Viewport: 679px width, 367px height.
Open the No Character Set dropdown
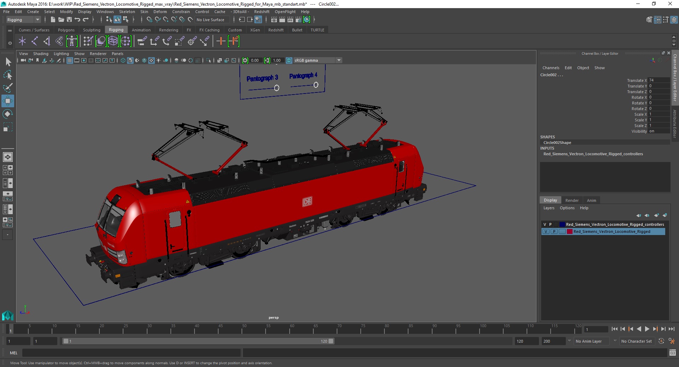(637, 341)
